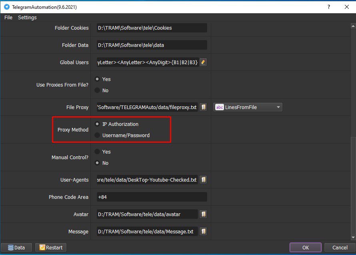Click the Folder Cookies path field

[152, 28]
